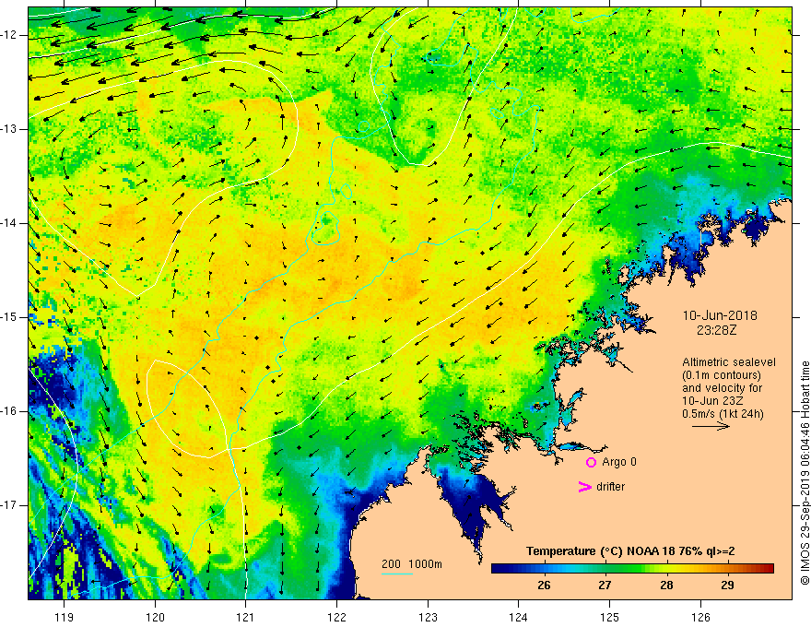Click the 'Argo 0' legend label
The height and width of the screenshot is (627, 811).
(x=619, y=462)
